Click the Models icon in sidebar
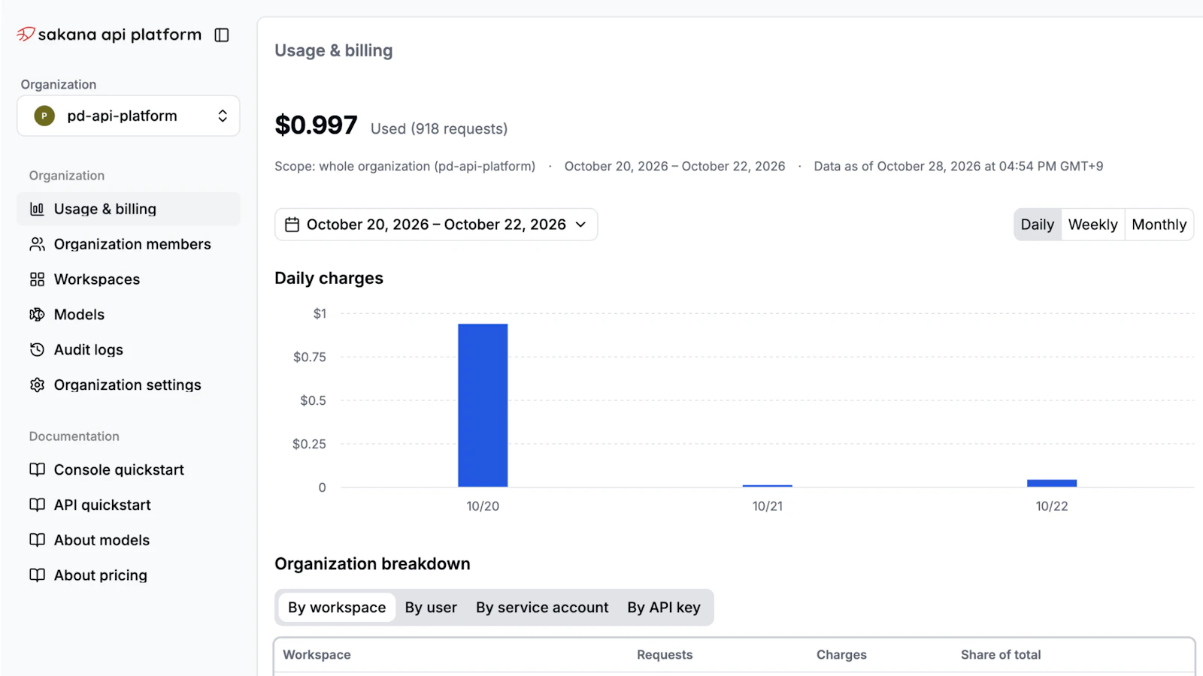The height and width of the screenshot is (676, 1203). 37,315
